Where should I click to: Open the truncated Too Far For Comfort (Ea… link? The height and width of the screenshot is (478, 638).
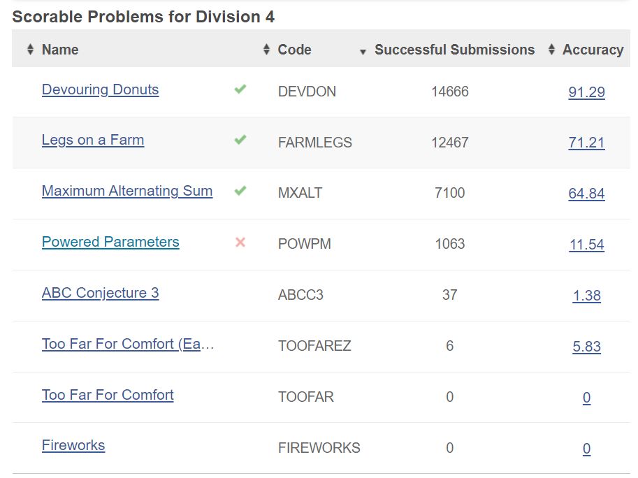point(128,344)
